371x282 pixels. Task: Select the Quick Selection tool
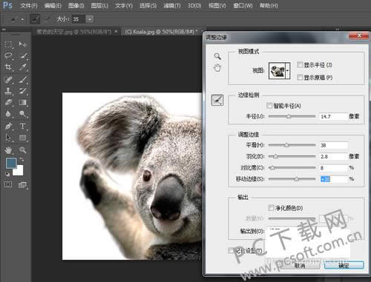pyautogui.click(x=23, y=56)
